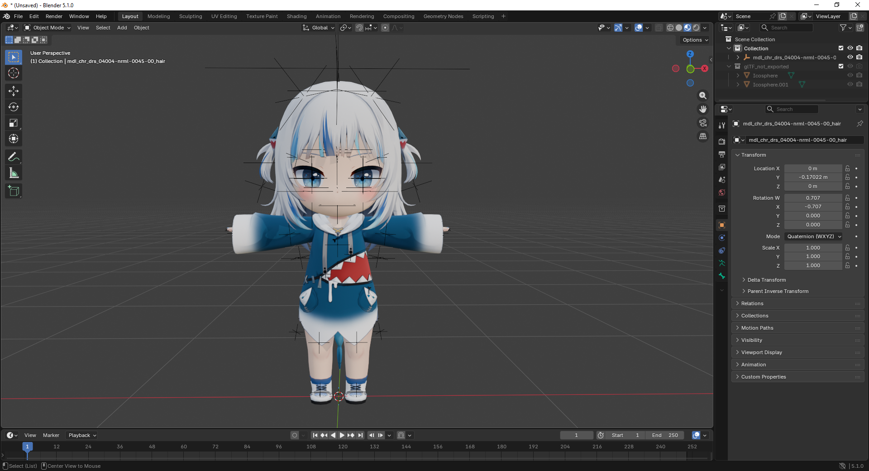869x471 pixels.
Task: Select the Cursor tool in the toolbar
Action: 14,73
